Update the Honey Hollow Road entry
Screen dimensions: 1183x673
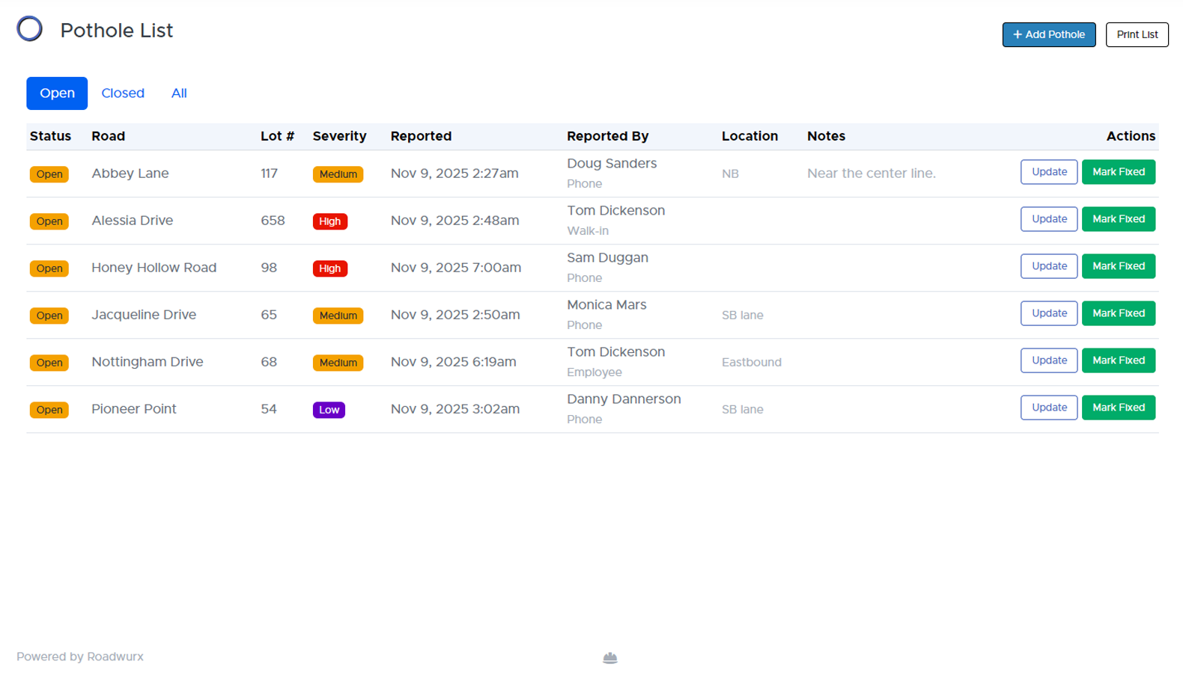[1048, 266]
